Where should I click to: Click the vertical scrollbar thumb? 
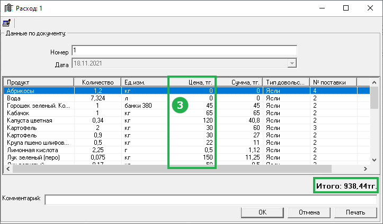coord(374,98)
